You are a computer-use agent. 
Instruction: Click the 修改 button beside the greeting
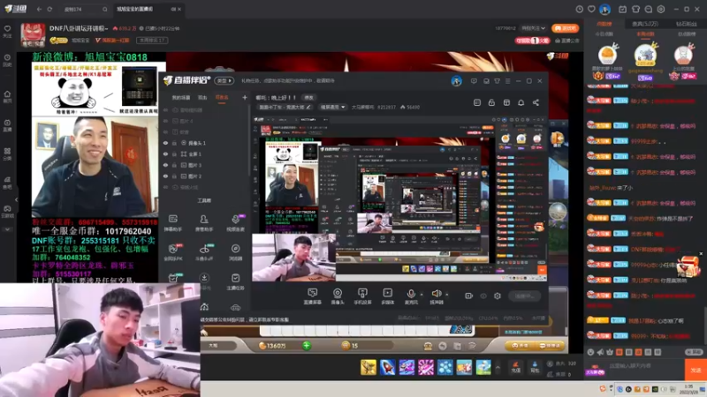point(308,98)
